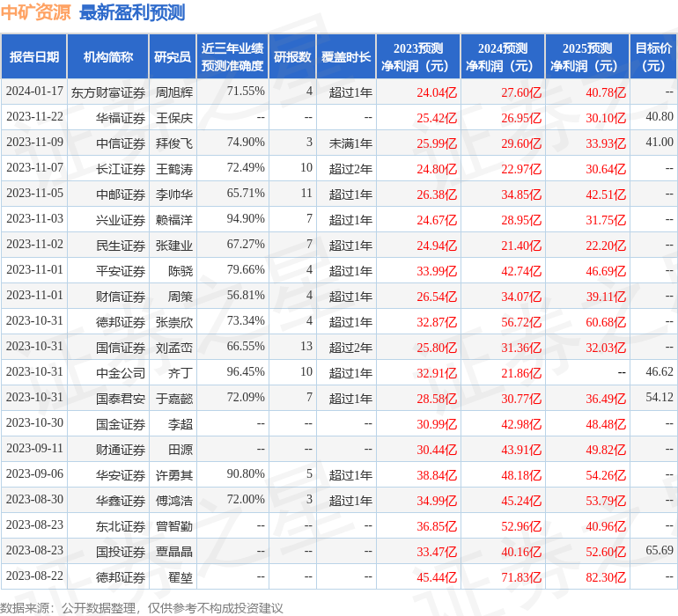Click the 2024预测净利润 column header
The width and height of the screenshot is (678, 616).
(503, 56)
